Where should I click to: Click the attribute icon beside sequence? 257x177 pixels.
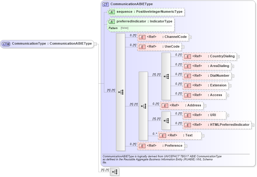point(112,12)
